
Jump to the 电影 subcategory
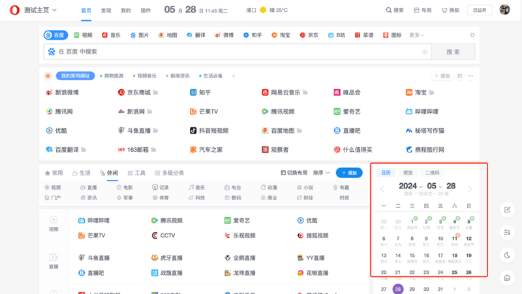(125, 188)
